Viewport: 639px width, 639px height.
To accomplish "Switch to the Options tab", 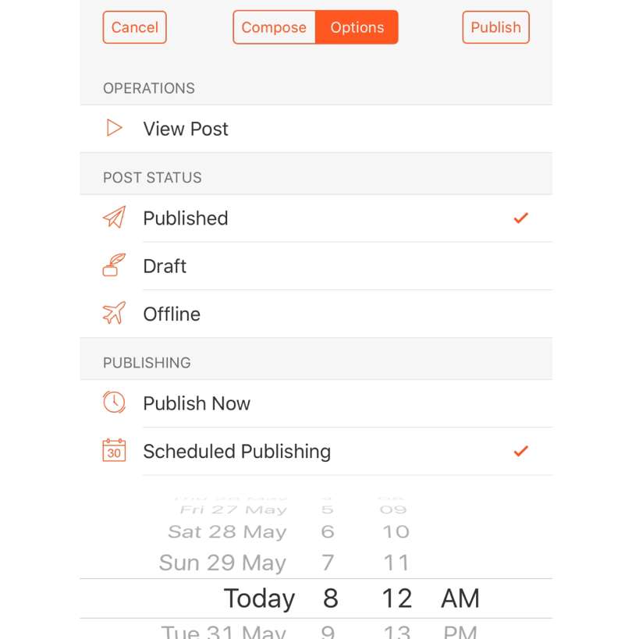I will pyautogui.click(x=357, y=27).
